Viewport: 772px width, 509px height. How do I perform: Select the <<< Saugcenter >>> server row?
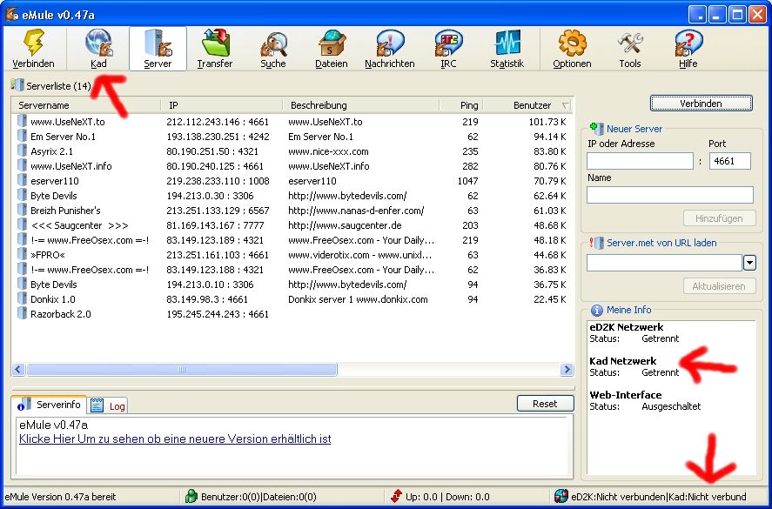pos(292,225)
